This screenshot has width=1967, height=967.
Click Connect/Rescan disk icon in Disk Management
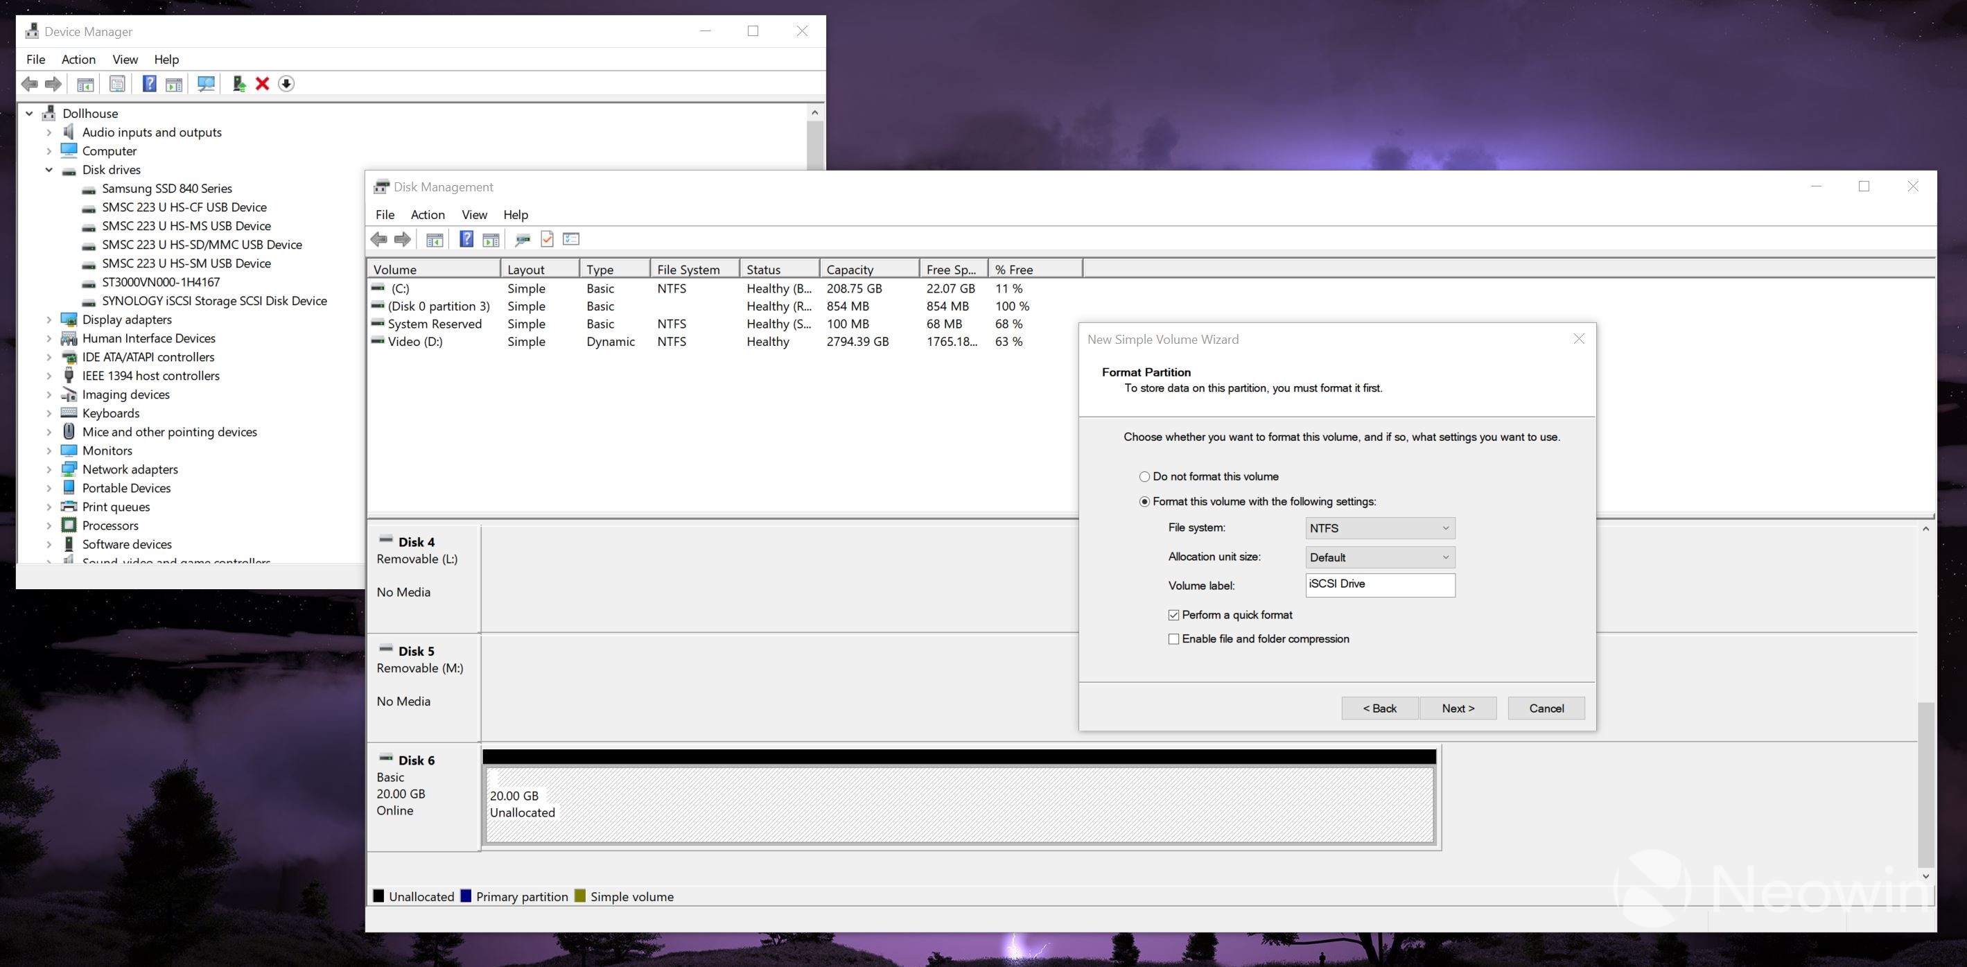(x=523, y=240)
